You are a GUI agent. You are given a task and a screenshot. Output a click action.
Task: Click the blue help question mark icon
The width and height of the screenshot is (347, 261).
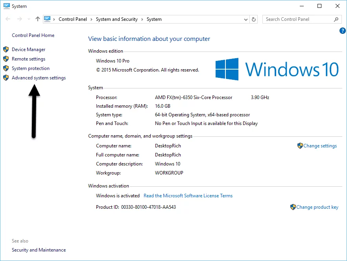(342, 31)
